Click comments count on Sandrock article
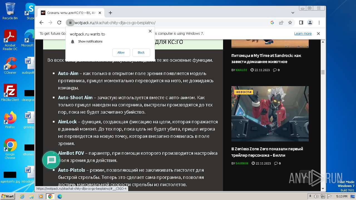356x200 pixels. [x=276, y=70]
